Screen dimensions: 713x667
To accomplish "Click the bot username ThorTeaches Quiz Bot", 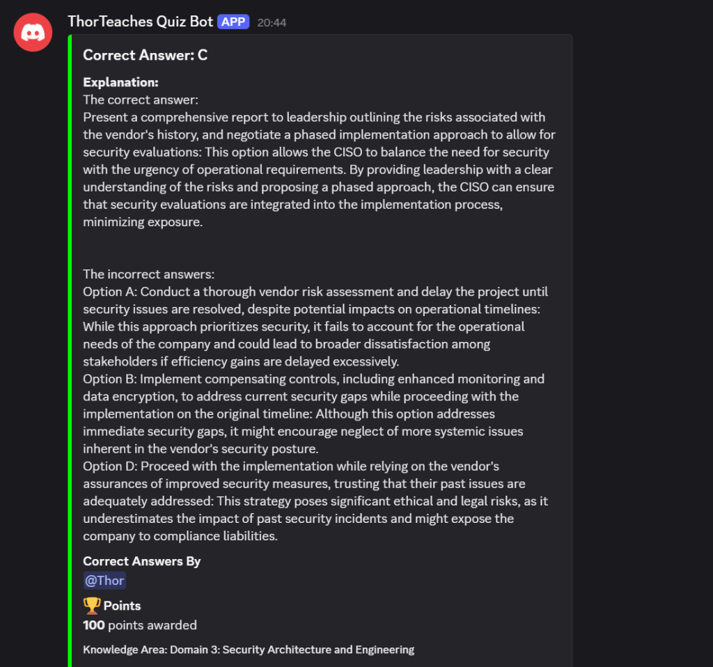I will 139,21.
